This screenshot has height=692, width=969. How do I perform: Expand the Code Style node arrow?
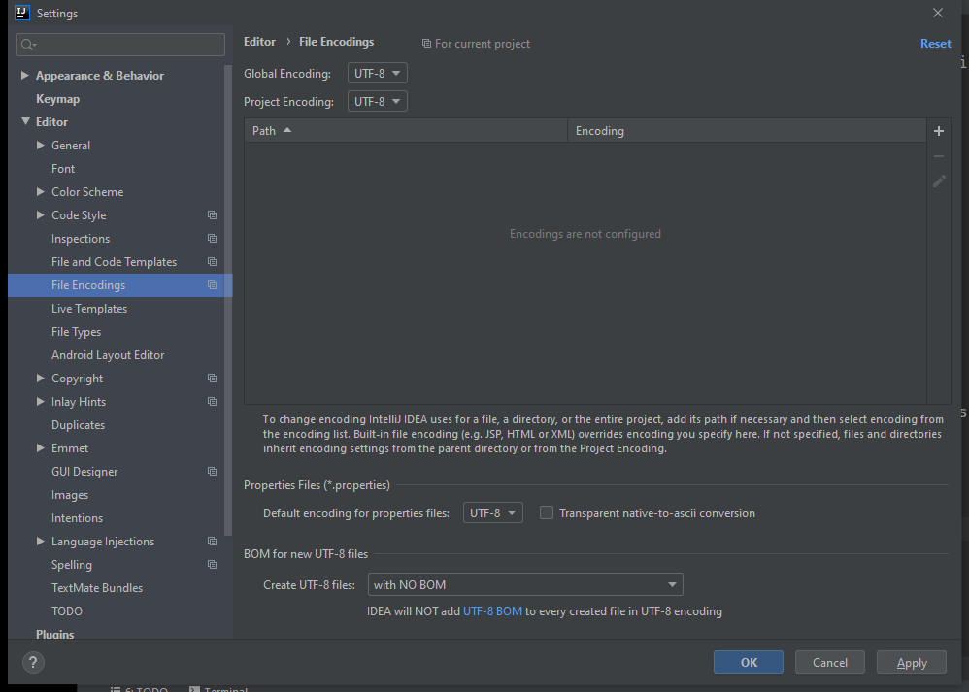[40, 214]
